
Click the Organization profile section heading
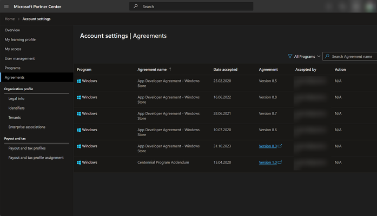pos(18,89)
